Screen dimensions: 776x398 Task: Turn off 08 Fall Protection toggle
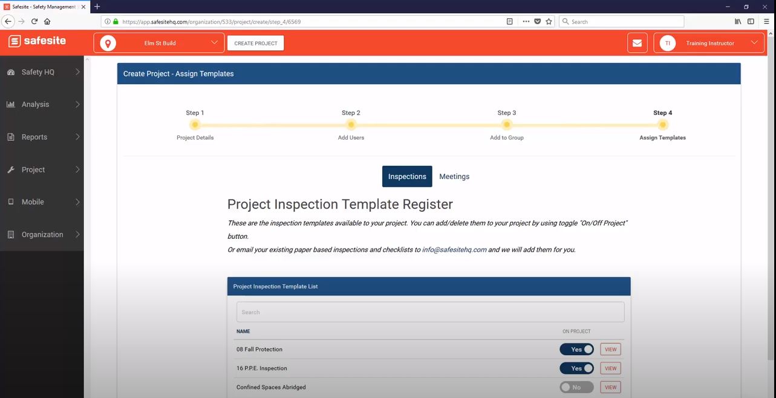pos(576,349)
